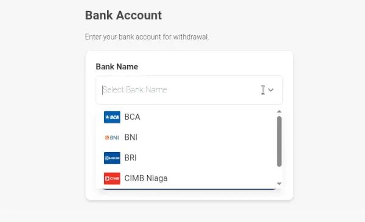
Task: Click scrollbar track below the thumb
Action: point(279,175)
